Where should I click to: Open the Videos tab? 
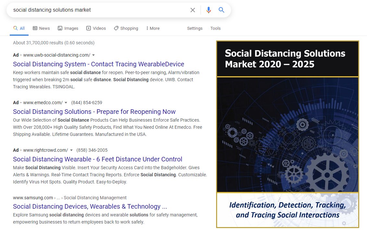96,28
